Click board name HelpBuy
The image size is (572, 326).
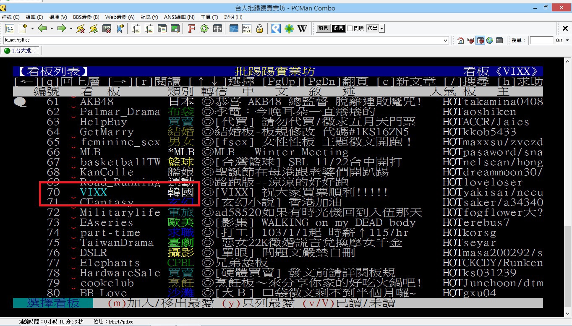pyautogui.click(x=103, y=122)
